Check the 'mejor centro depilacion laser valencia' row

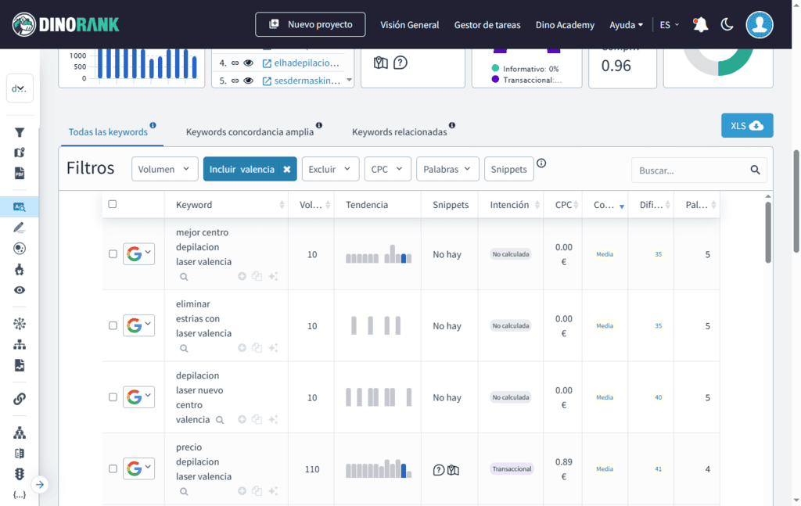(113, 254)
